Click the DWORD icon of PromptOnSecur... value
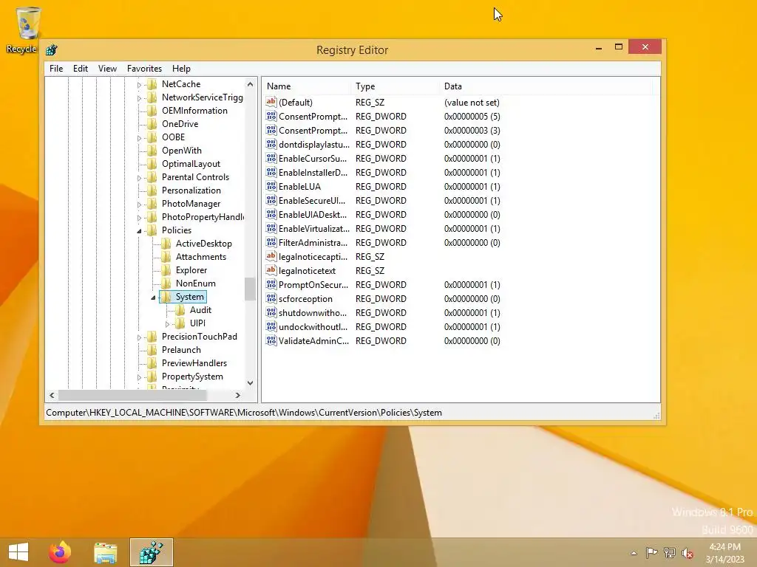The width and height of the screenshot is (757, 567). (x=271, y=284)
